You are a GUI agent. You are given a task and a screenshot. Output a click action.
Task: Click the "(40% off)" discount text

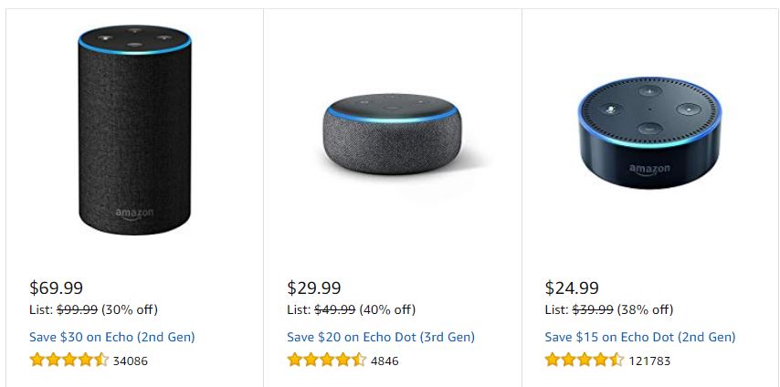[387, 309]
